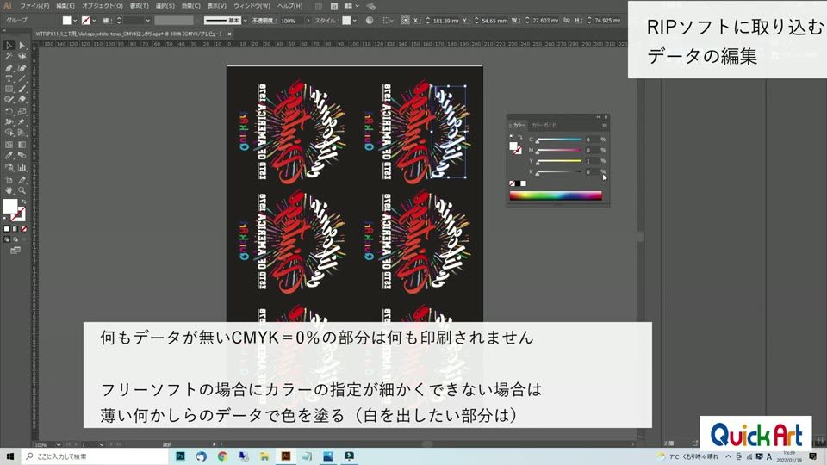The width and height of the screenshot is (827, 465).
Task: Click the Windows taskbar search box
Action: pyautogui.click(x=95, y=456)
